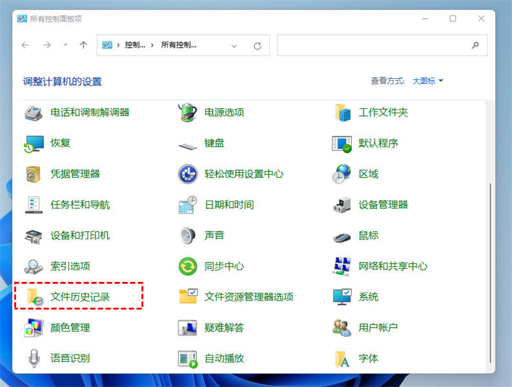This screenshot has width=512, height=387.
Task: Maximize the control panel window
Action: point(453,19)
